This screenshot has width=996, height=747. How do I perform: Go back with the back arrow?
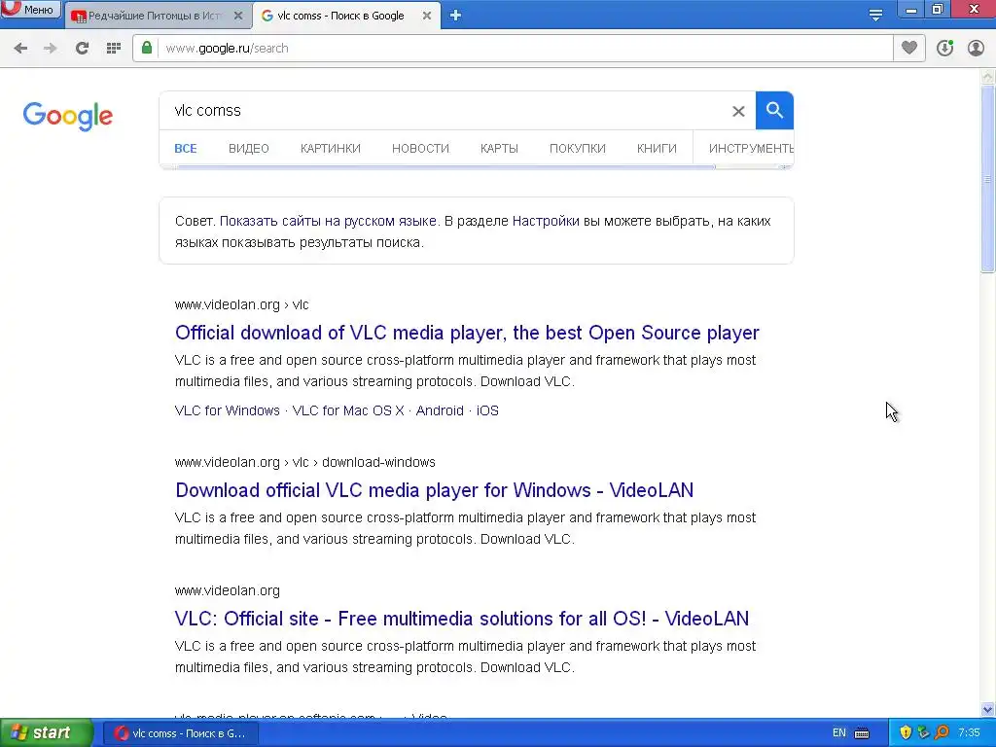[x=20, y=49]
